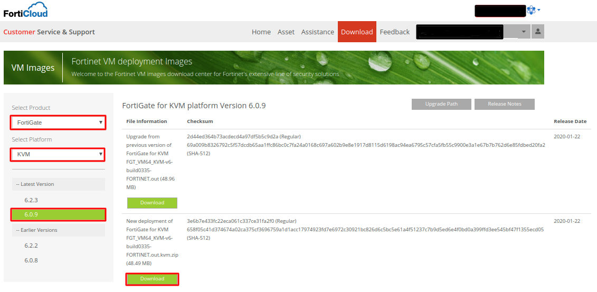
Task: Open the Select Product dropdown showing FortiGate
Action: click(x=58, y=123)
